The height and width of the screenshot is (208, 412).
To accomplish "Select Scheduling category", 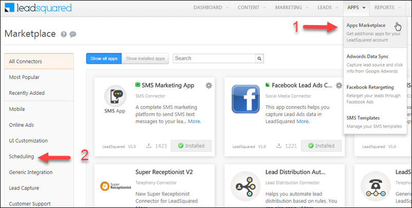I will tap(39, 157).
